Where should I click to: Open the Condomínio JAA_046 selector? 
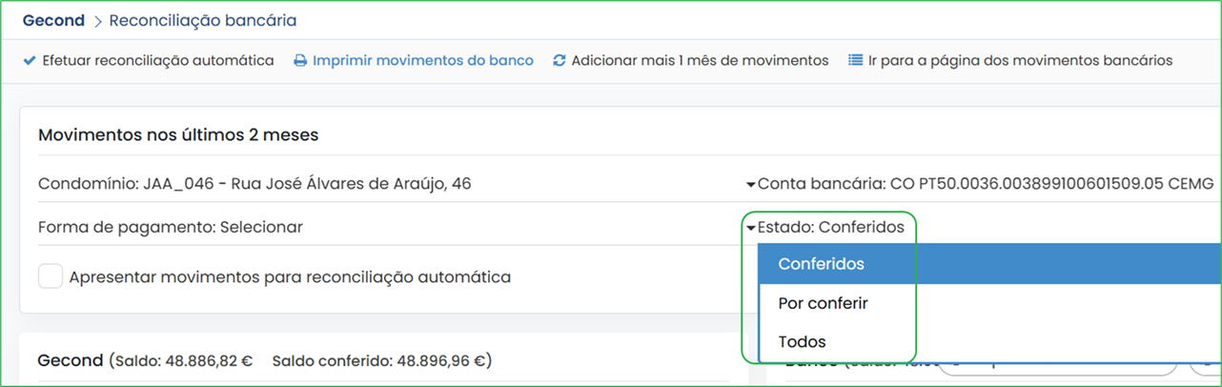tap(255, 183)
